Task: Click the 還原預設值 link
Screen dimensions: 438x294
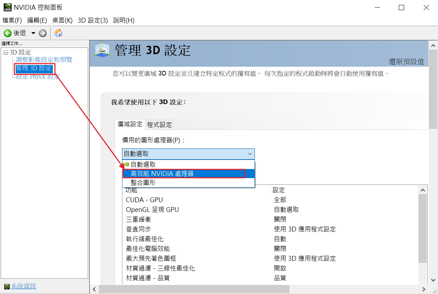Action: click(x=406, y=62)
